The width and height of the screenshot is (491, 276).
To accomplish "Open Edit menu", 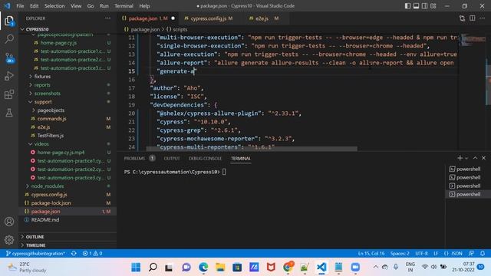I will coord(34,6).
